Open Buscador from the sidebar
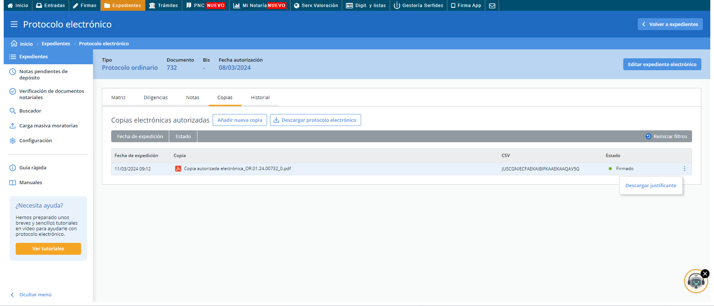Viewport: 714px width, 306px height. [30, 111]
